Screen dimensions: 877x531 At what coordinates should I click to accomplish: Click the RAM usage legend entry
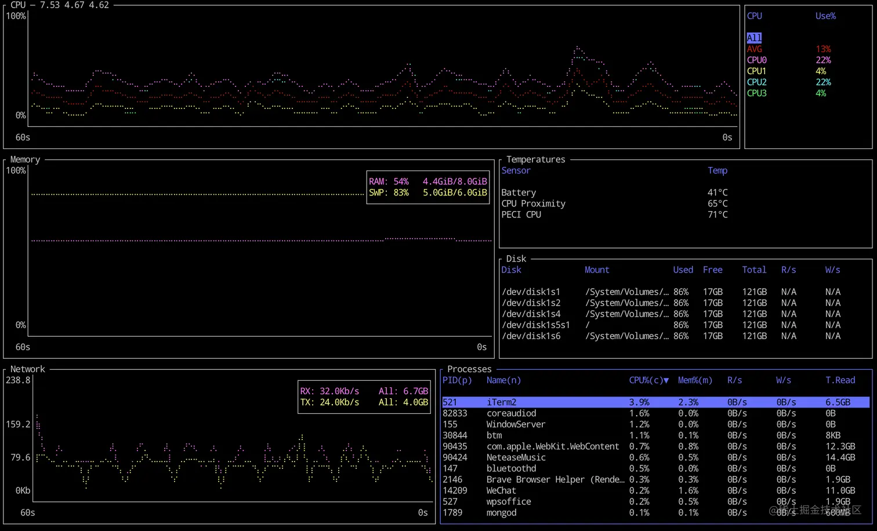(x=428, y=181)
